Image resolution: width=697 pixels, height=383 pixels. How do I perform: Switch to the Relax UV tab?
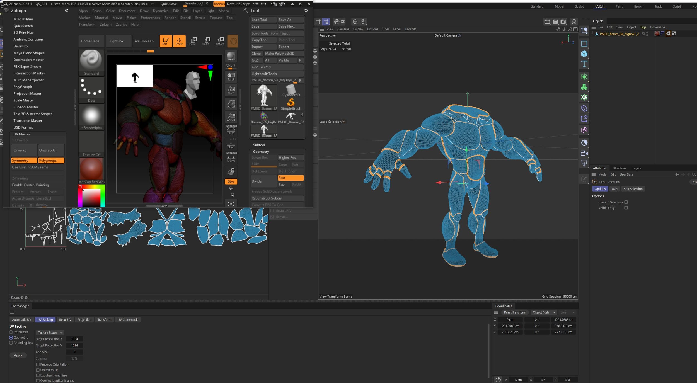tap(65, 320)
